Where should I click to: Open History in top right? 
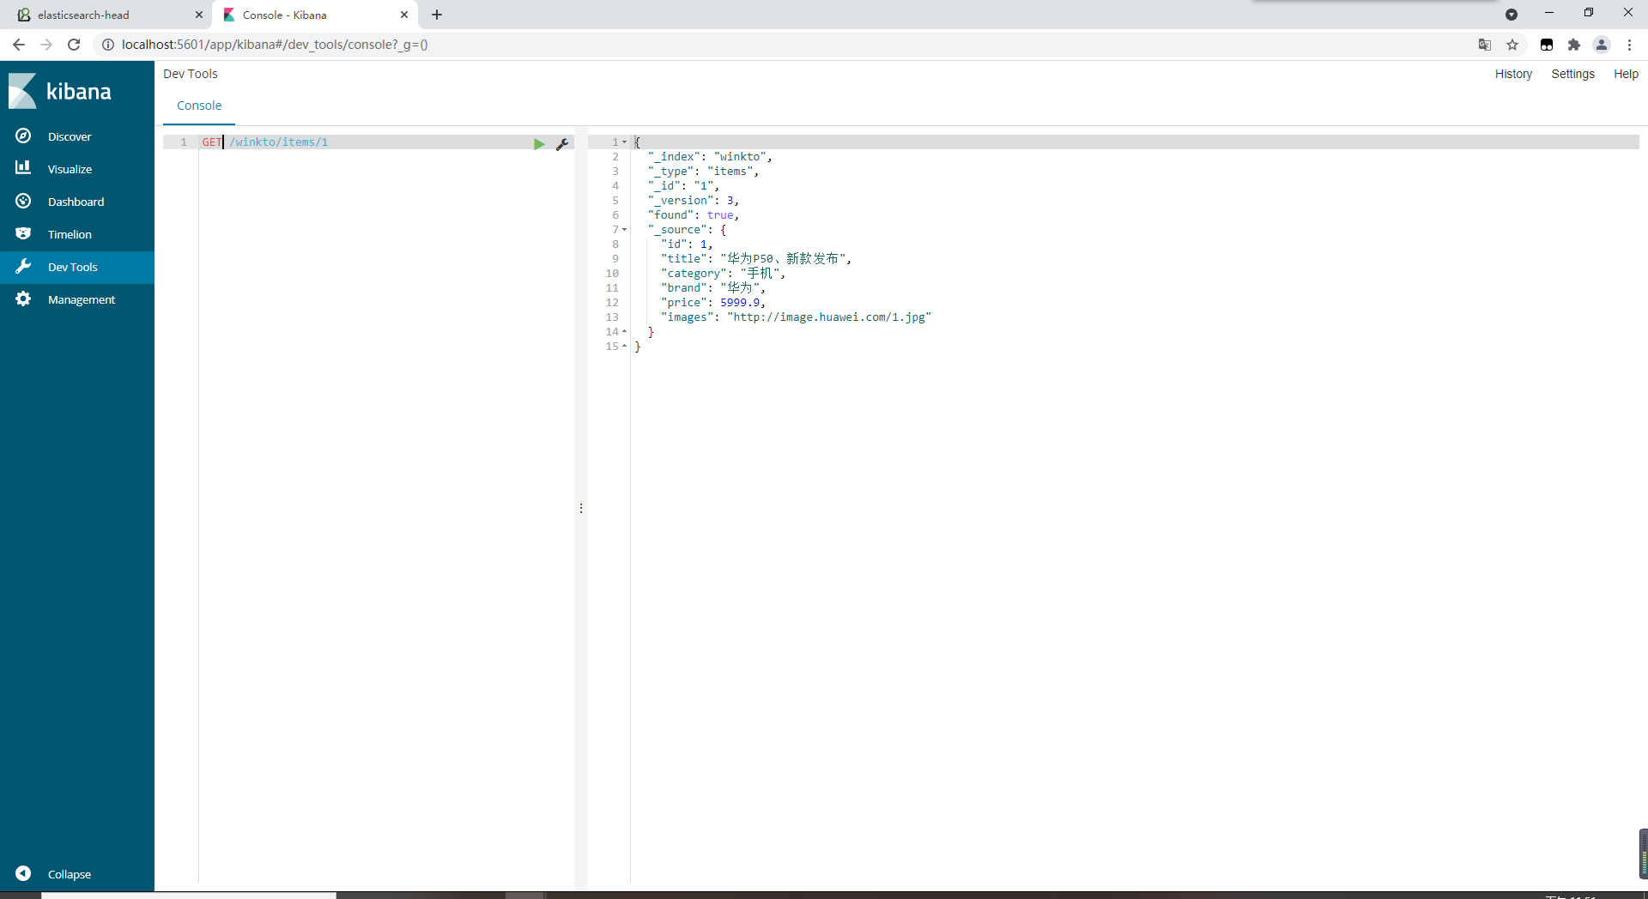tap(1513, 74)
